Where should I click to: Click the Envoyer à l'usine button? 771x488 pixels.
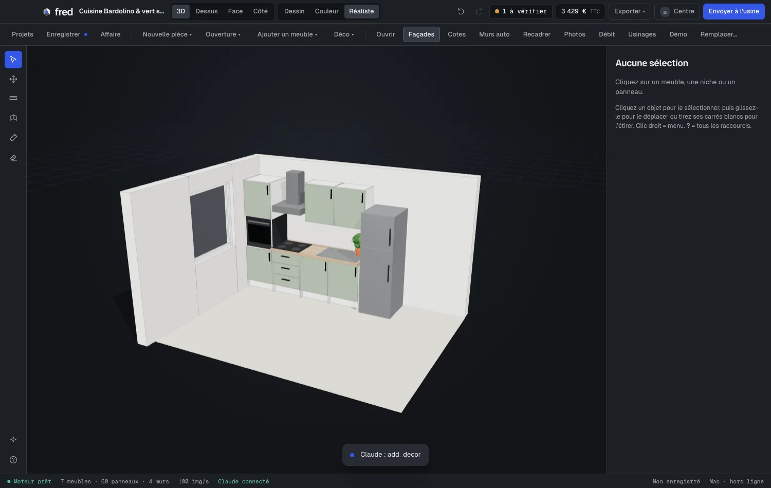click(733, 11)
